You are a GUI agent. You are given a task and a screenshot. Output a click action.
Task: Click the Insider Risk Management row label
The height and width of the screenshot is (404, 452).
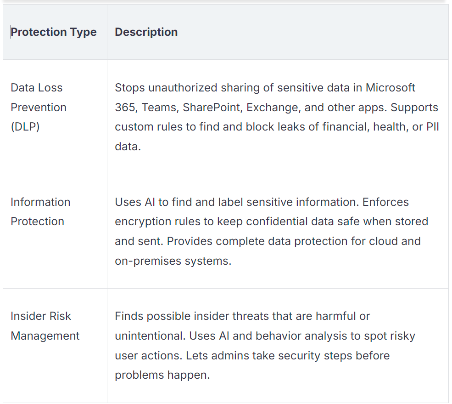tap(45, 326)
